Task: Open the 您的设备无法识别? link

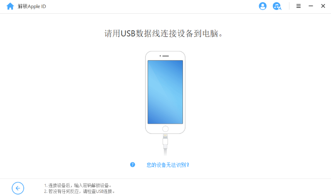Action: (168, 165)
